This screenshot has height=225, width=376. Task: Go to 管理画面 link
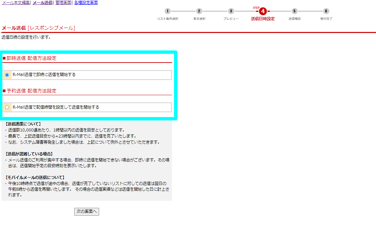point(63,3)
